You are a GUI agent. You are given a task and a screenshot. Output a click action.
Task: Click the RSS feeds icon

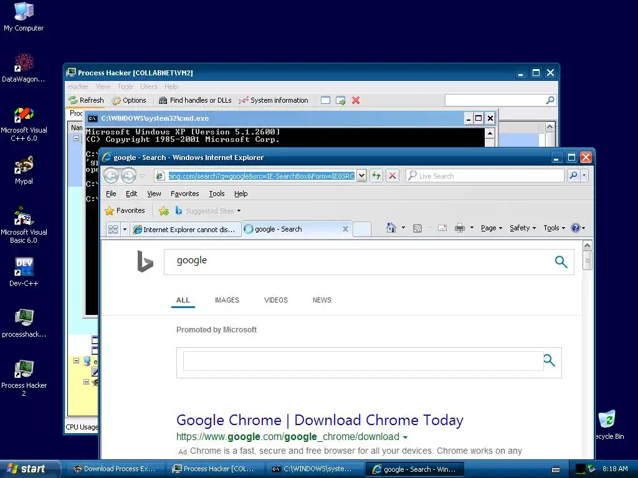pyautogui.click(x=417, y=228)
